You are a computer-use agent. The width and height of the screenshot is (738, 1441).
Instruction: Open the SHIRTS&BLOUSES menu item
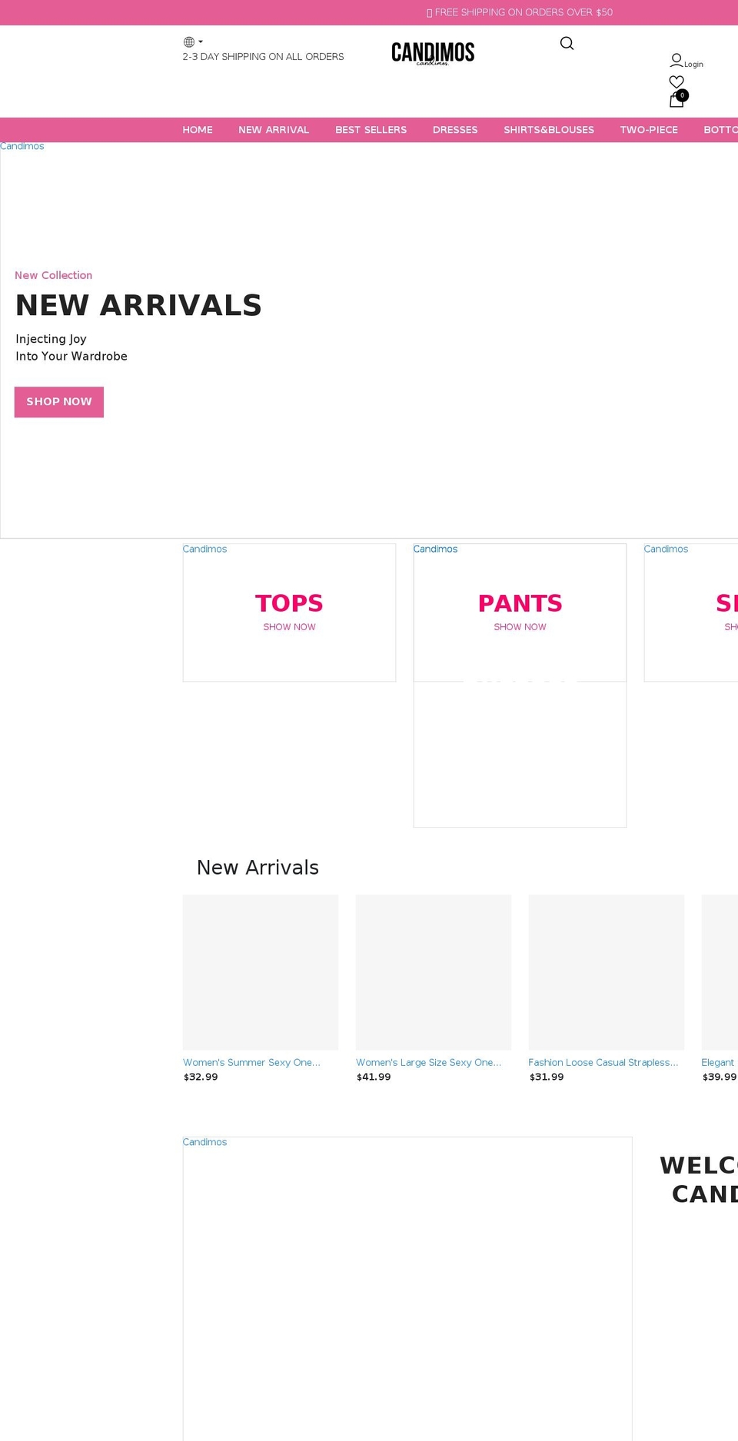pos(549,130)
